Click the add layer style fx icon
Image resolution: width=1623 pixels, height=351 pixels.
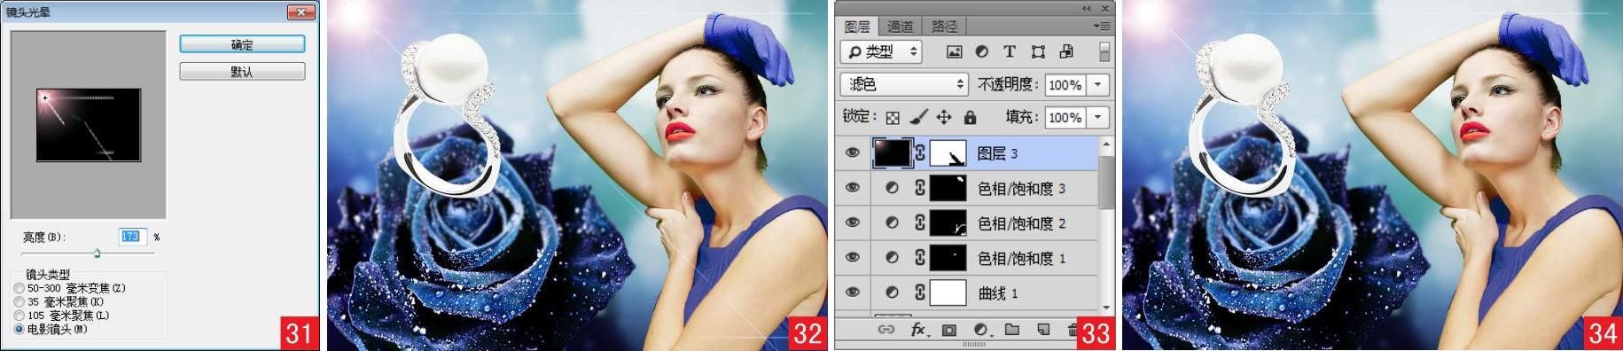[x=918, y=330]
